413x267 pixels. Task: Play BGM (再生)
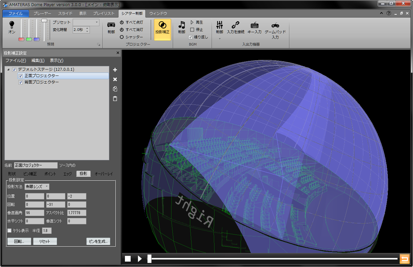tap(197, 22)
